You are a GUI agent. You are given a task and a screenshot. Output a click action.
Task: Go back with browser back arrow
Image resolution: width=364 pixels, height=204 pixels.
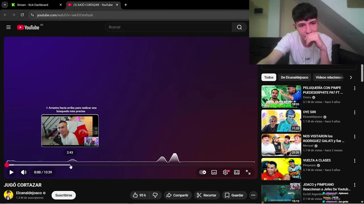[5, 15]
